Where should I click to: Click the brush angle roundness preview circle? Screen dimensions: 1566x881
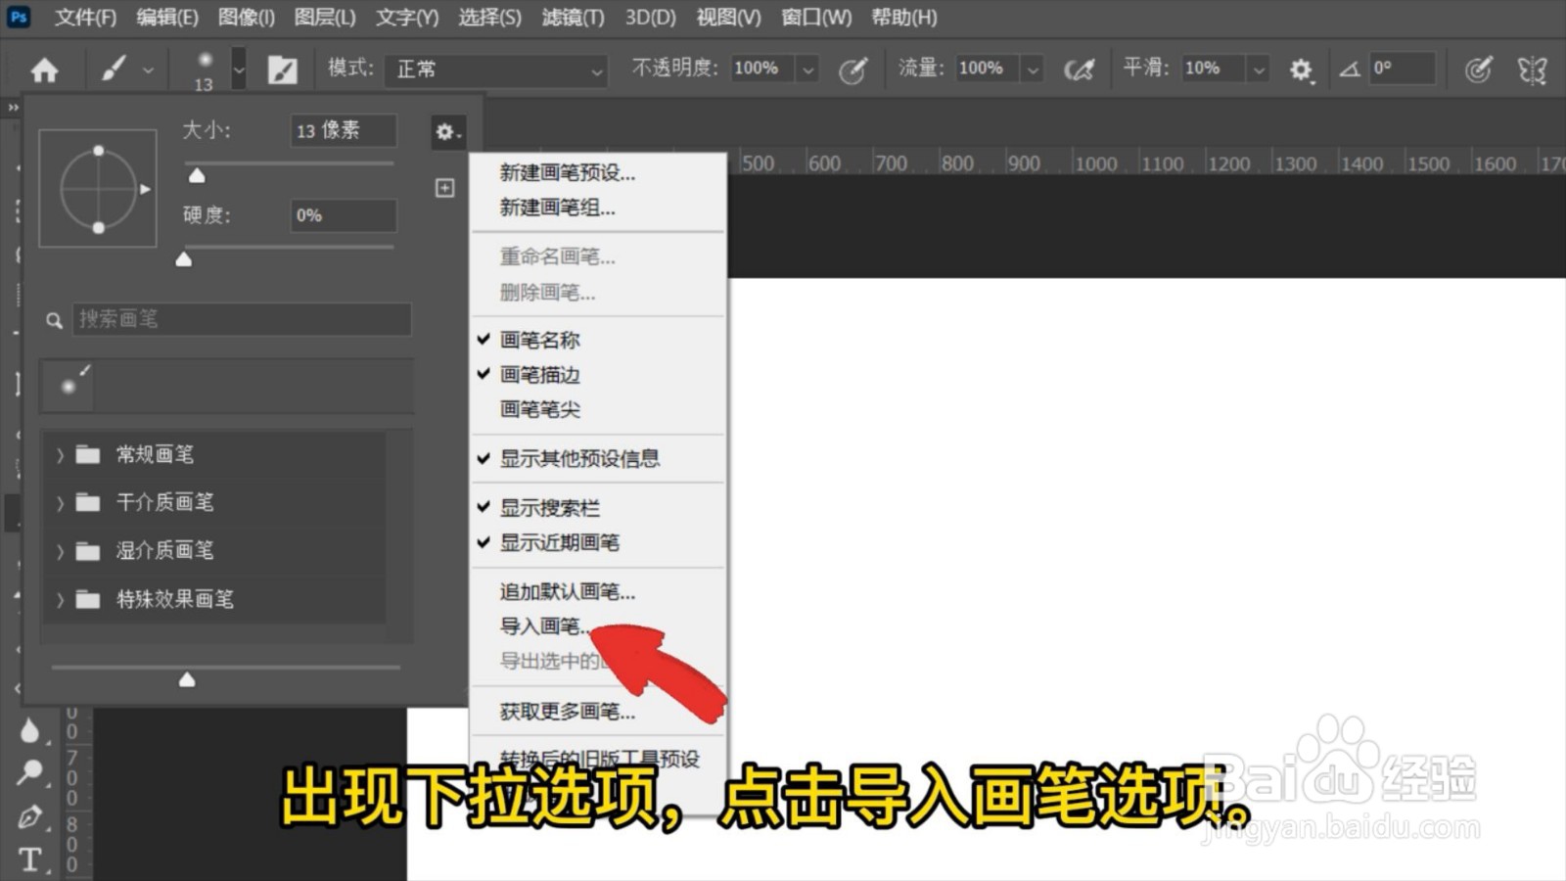point(98,188)
